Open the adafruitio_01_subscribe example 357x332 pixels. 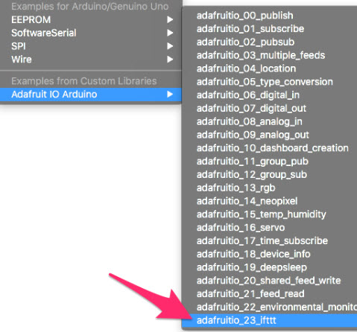[269, 29]
